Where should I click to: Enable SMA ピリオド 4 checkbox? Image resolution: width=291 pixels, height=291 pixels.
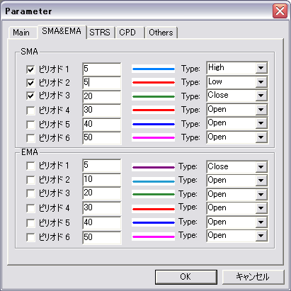(x=30, y=110)
